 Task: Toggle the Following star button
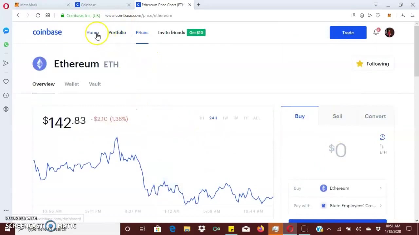pyautogui.click(x=373, y=64)
